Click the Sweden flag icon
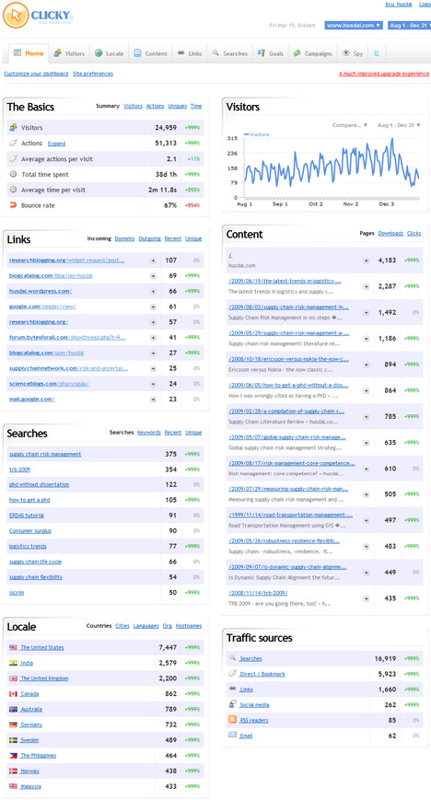The image size is (431, 800). click(x=13, y=740)
